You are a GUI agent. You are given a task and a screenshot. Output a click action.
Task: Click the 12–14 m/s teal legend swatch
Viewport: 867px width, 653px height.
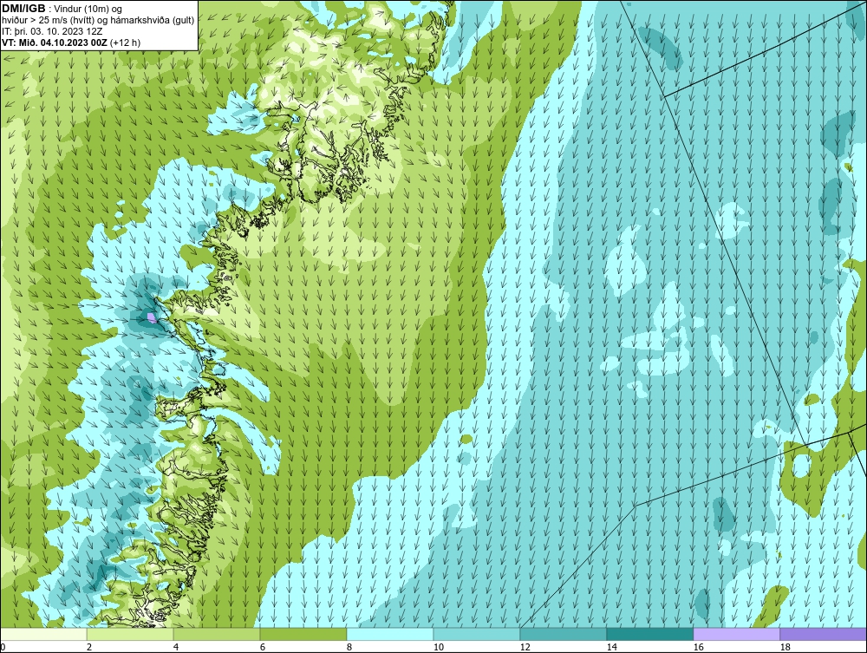pyautogui.click(x=563, y=634)
